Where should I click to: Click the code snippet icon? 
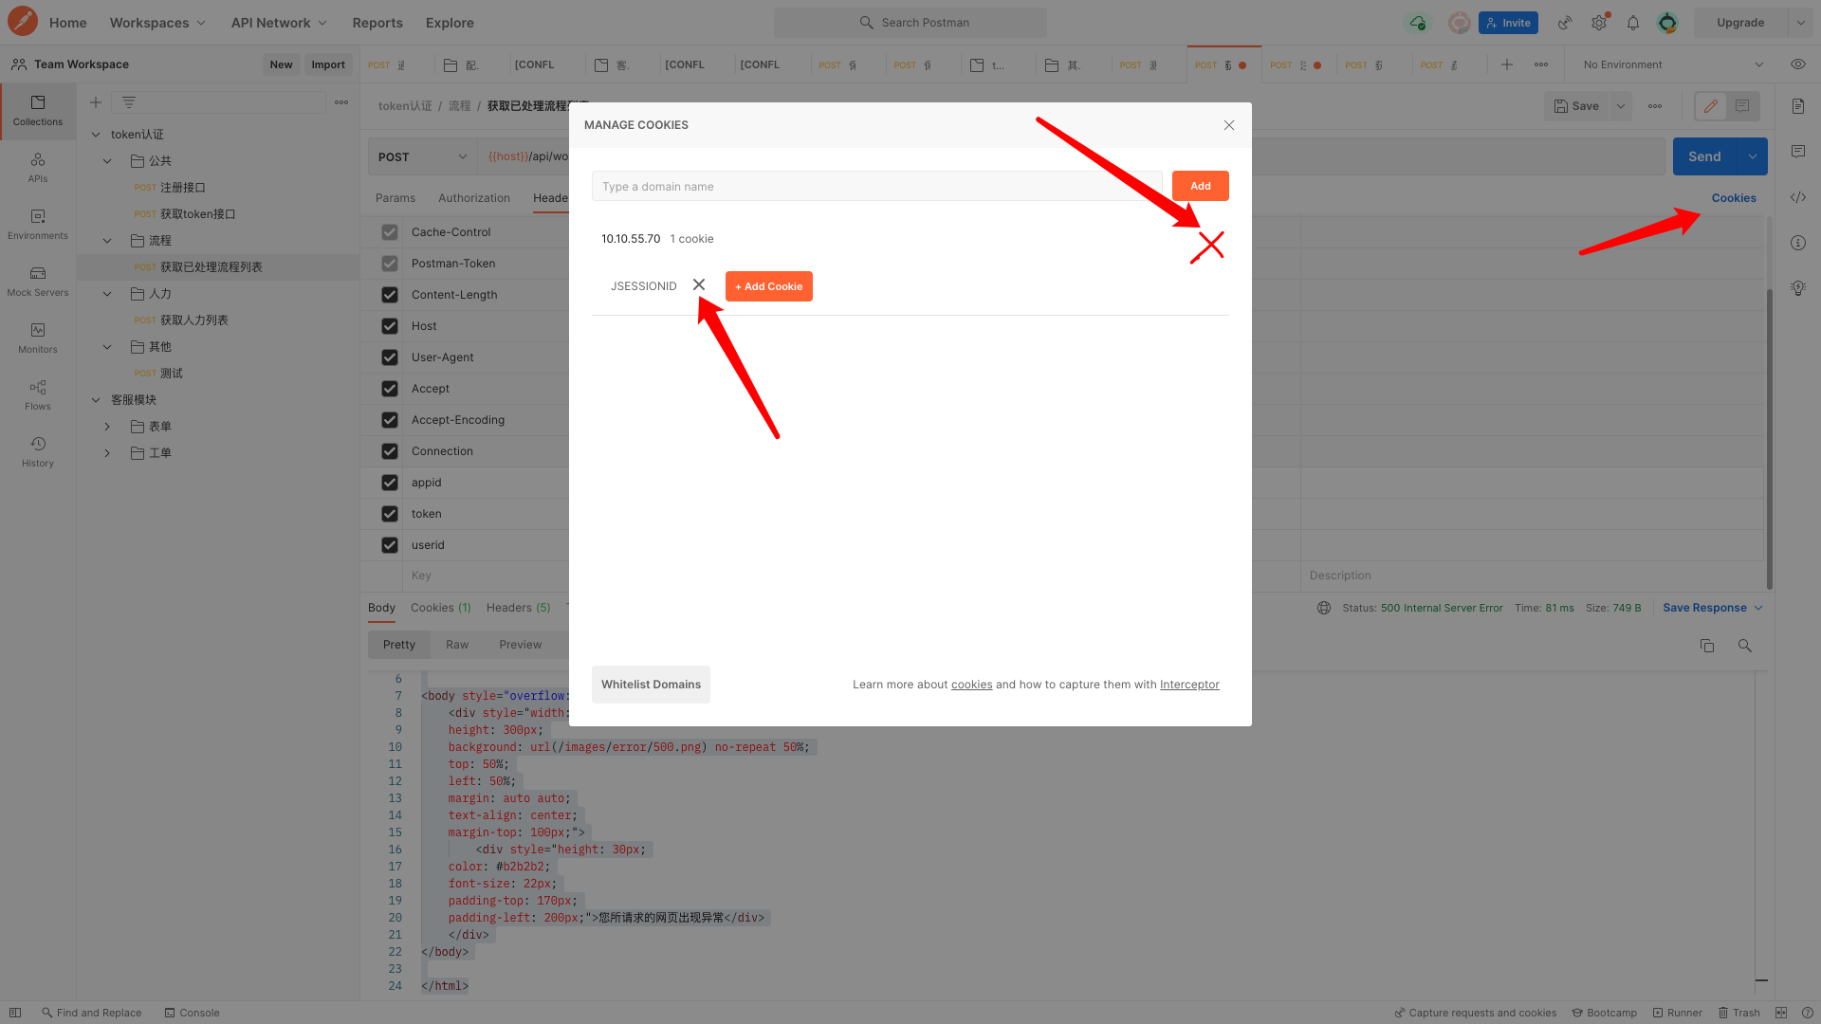click(x=1798, y=197)
